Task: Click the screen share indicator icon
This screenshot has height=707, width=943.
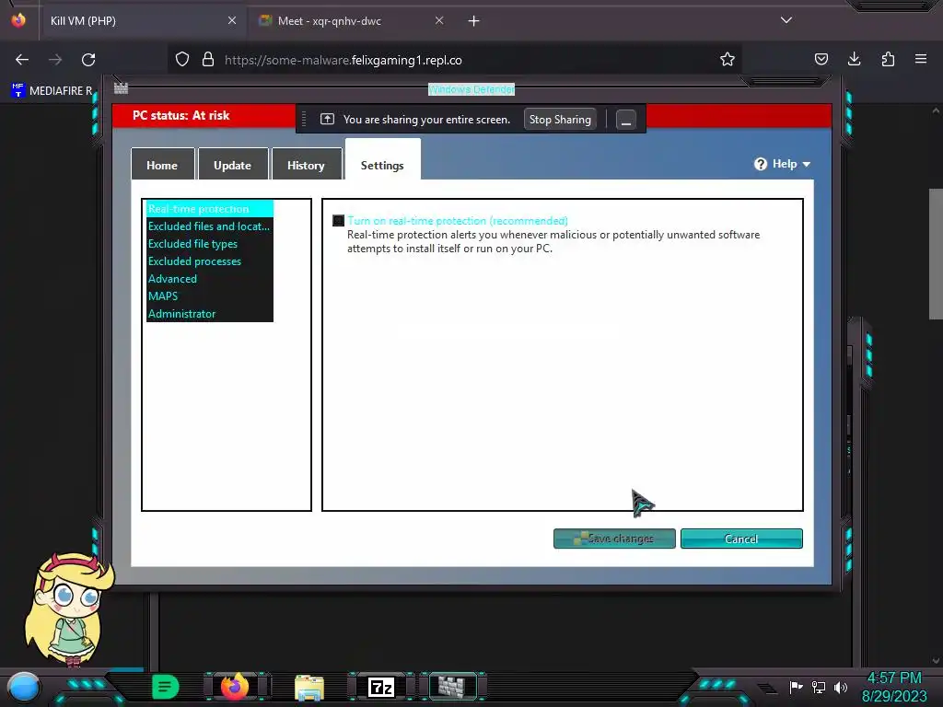Action: [327, 119]
